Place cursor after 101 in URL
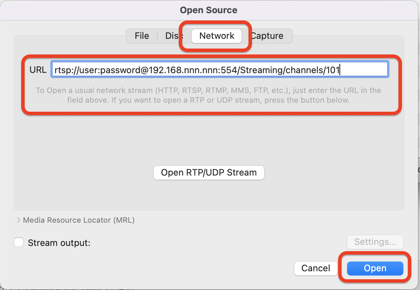The width and height of the screenshot is (420, 290). [x=340, y=70]
